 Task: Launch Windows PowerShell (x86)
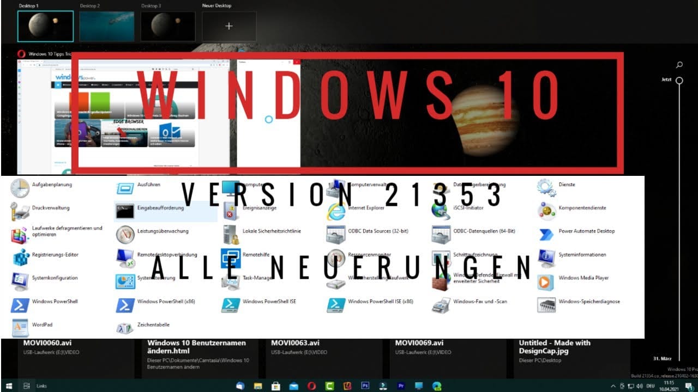(x=156, y=304)
